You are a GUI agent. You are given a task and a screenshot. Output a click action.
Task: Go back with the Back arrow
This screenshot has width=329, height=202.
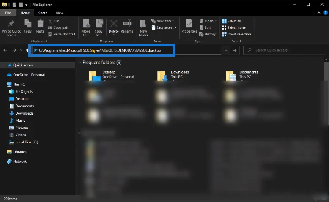pyautogui.click(x=5, y=50)
